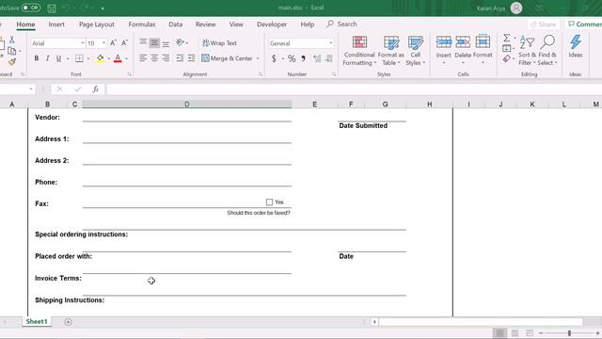Viewport: 602px width, 339px height.
Task: Click the Insert Function fx icon
Action: [96, 89]
